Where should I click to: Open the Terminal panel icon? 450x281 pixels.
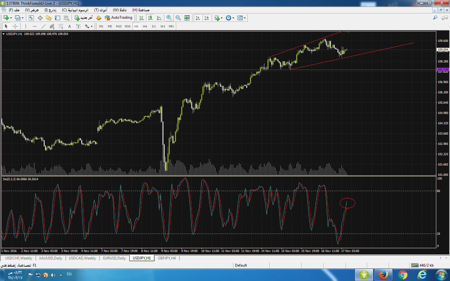57,18
